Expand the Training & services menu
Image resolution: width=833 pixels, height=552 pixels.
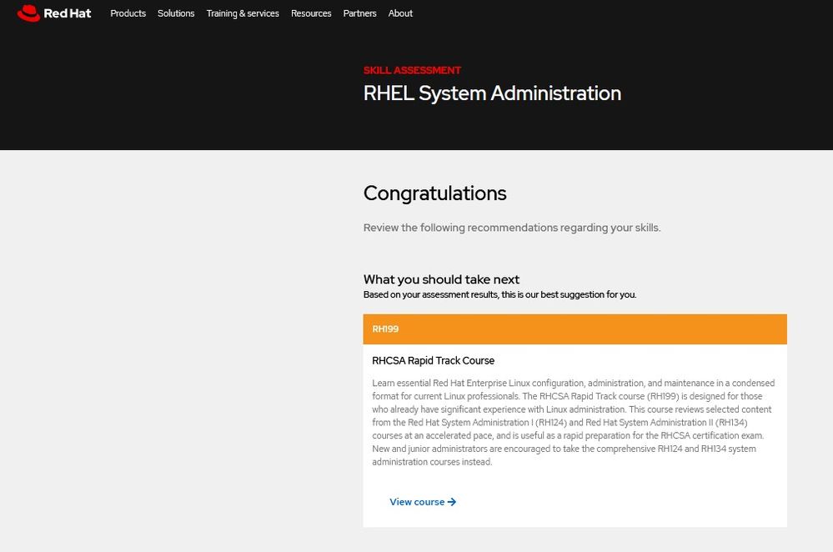pos(243,13)
